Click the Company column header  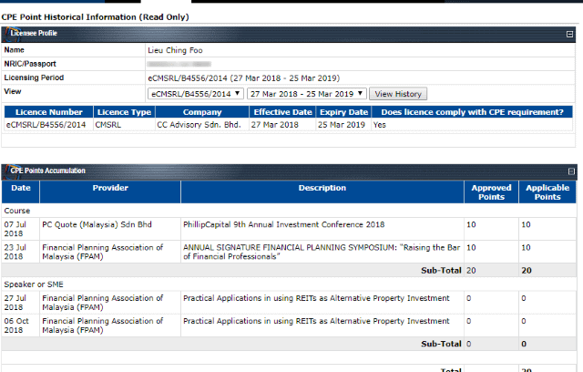pos(202,112)
